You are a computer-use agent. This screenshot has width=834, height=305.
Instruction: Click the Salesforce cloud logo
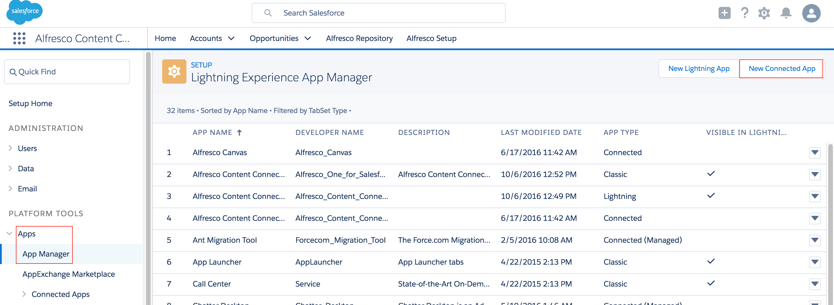[x=24, y=12]
